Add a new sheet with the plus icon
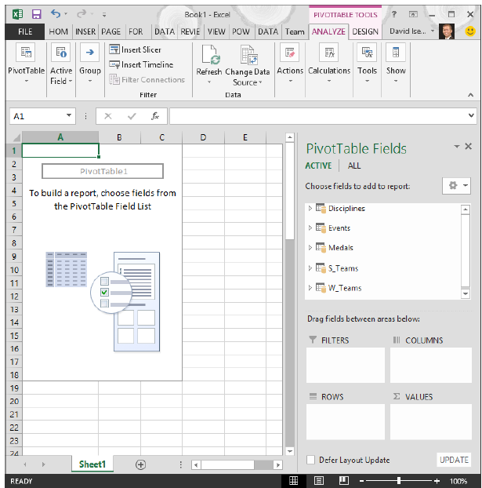 [140, 464]
